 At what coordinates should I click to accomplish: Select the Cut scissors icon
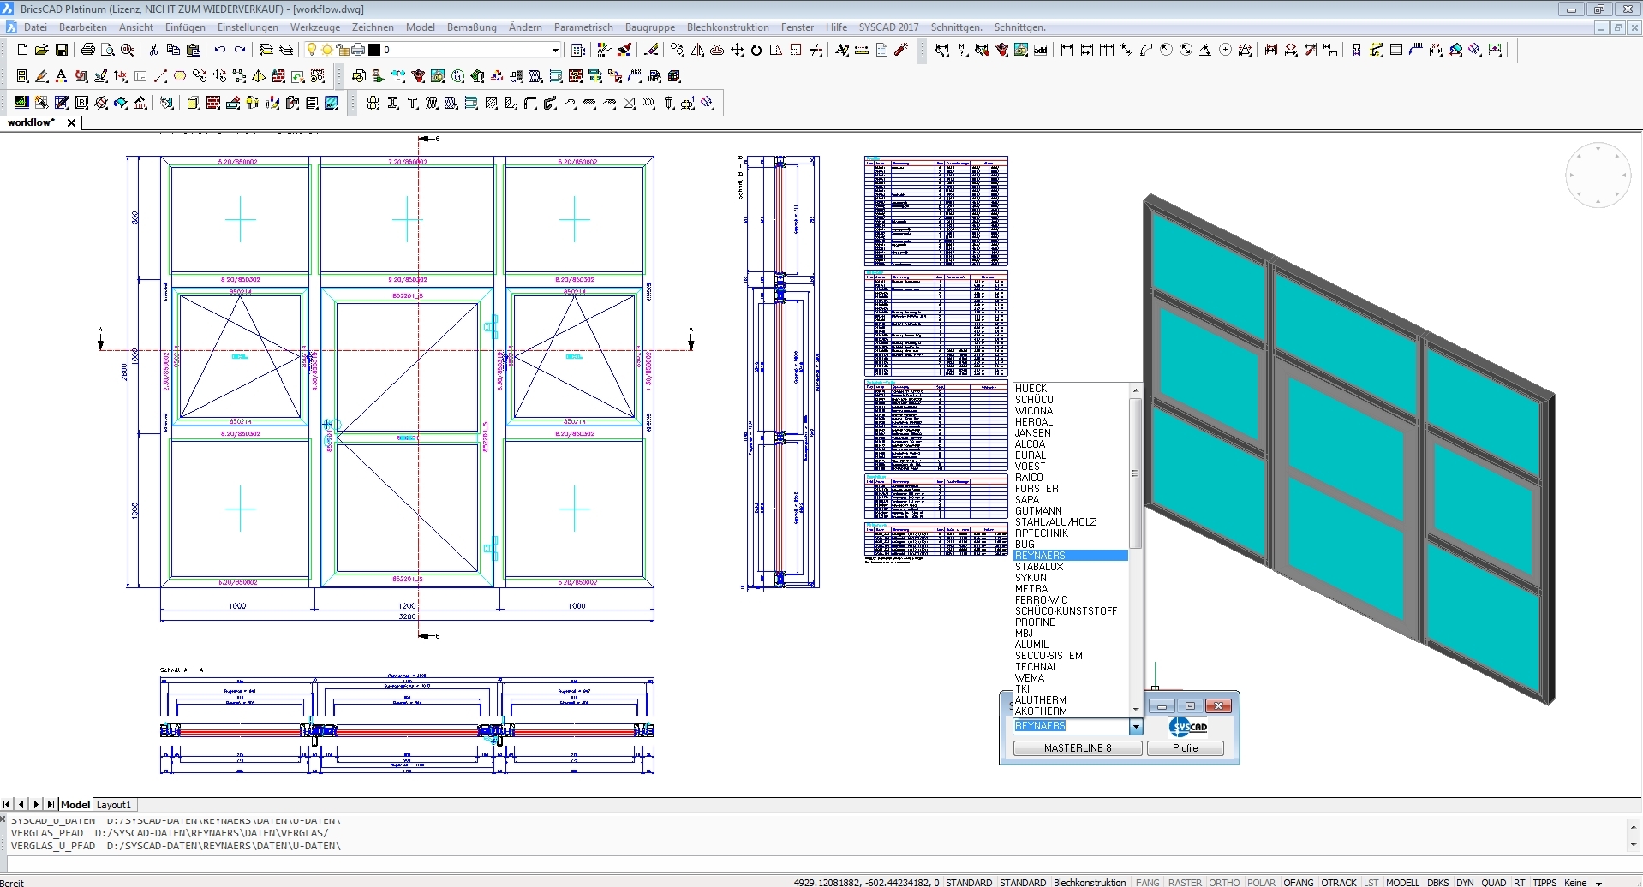(x=153, y=50)
